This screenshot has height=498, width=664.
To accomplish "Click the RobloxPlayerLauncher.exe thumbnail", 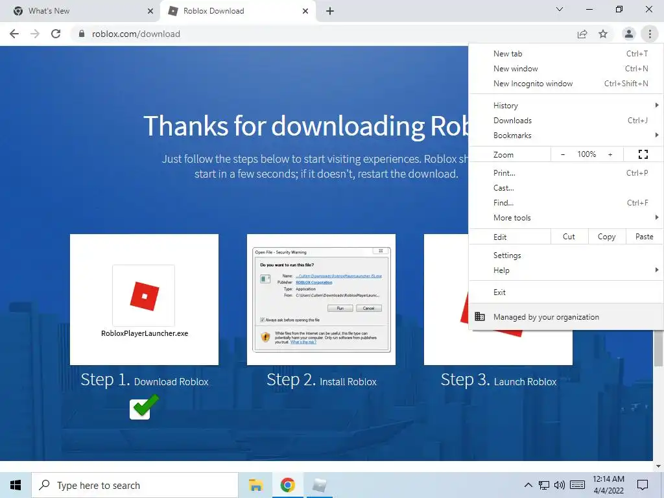I will pos(145,300).
